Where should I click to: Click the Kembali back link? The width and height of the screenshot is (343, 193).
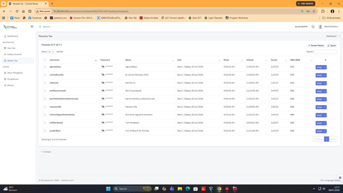[x=46, y=152]
